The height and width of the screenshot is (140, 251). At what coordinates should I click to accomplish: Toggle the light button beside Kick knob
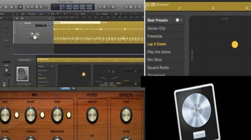click(16, 115)
